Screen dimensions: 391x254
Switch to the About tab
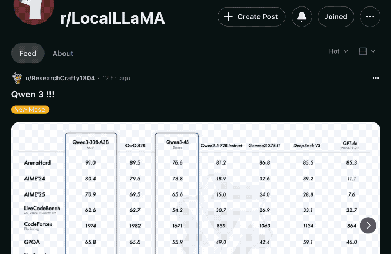(x=63, y=53)
